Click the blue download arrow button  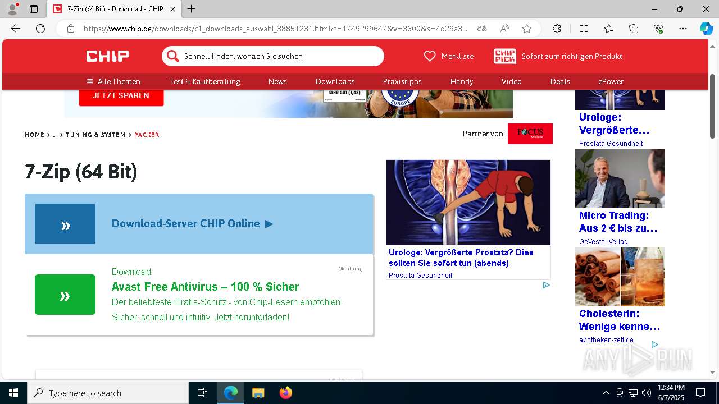(x=65, y=224)
